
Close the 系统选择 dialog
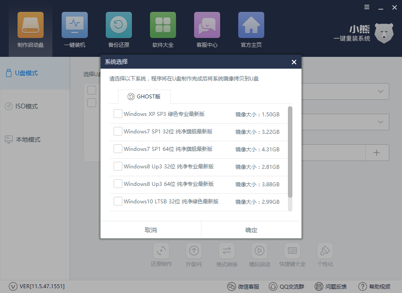[x=294, y=62]
